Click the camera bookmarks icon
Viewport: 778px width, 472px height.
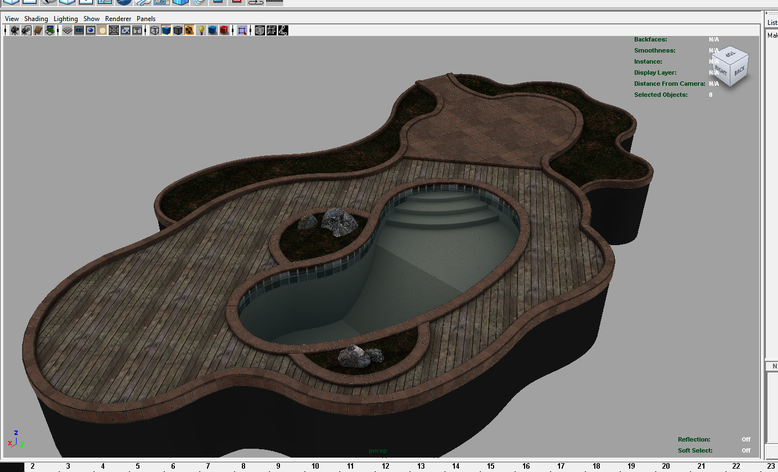click(x=38, y=30)
